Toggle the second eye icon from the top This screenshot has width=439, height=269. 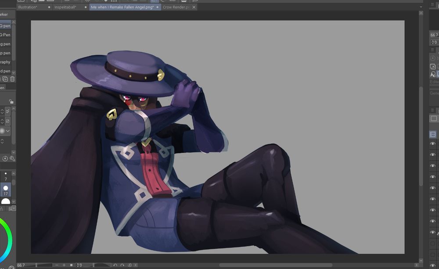pos(432,154)
